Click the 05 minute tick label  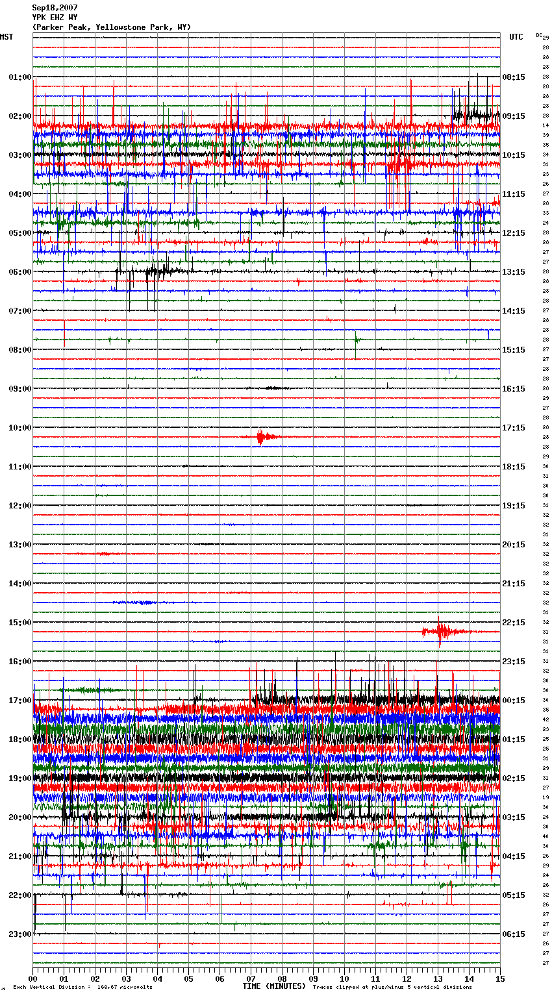(189, 978)
